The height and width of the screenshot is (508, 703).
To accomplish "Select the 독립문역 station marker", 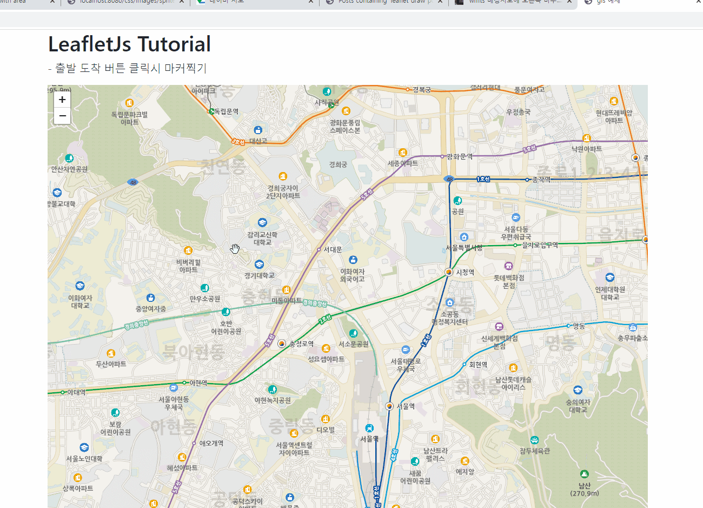I will 211,111.
